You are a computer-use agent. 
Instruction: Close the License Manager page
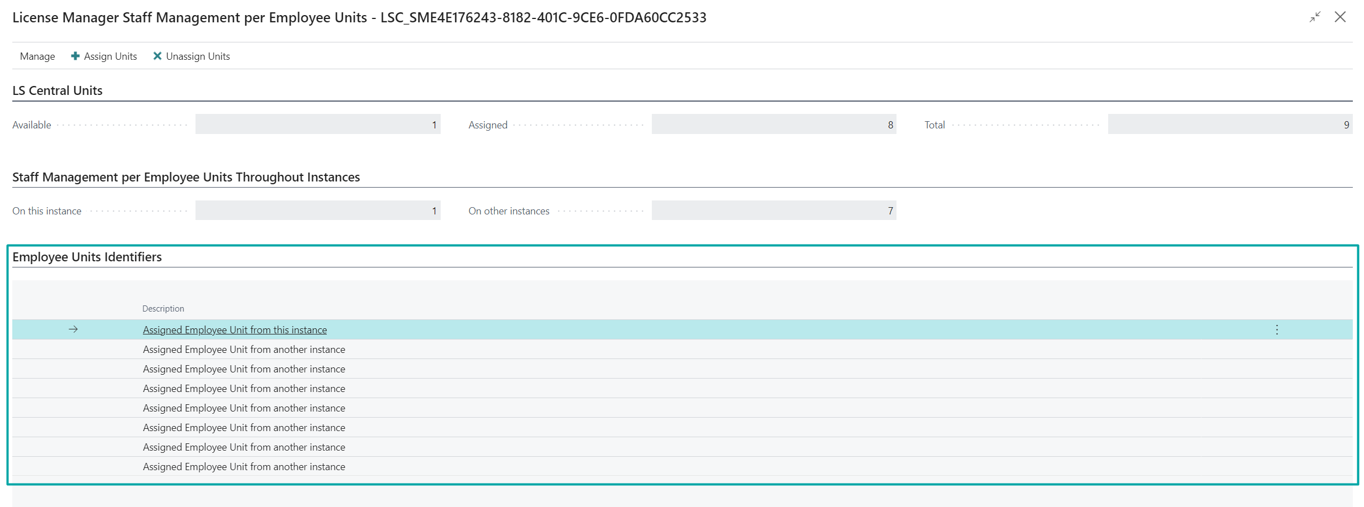click(1340, 17)
